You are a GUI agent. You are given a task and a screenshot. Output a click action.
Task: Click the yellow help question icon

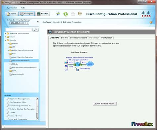pyautogui.click(x=80, y=14)
